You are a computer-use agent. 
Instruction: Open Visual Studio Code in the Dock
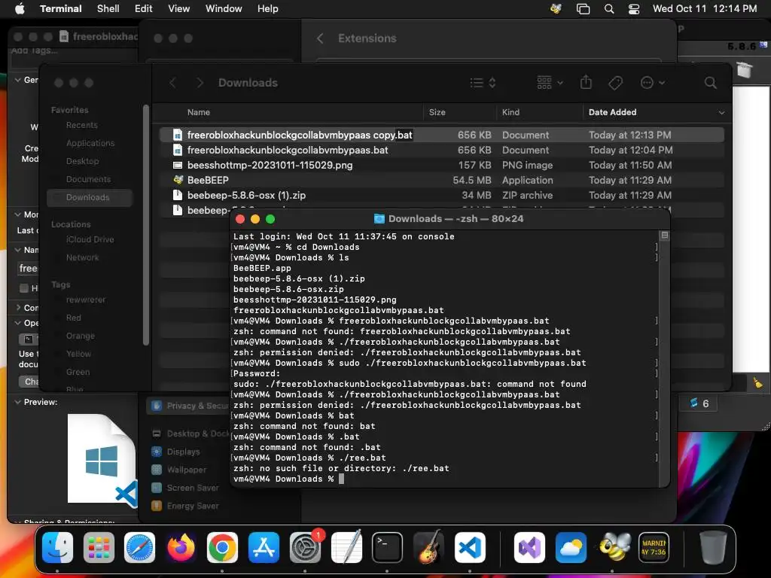(470, 547)
